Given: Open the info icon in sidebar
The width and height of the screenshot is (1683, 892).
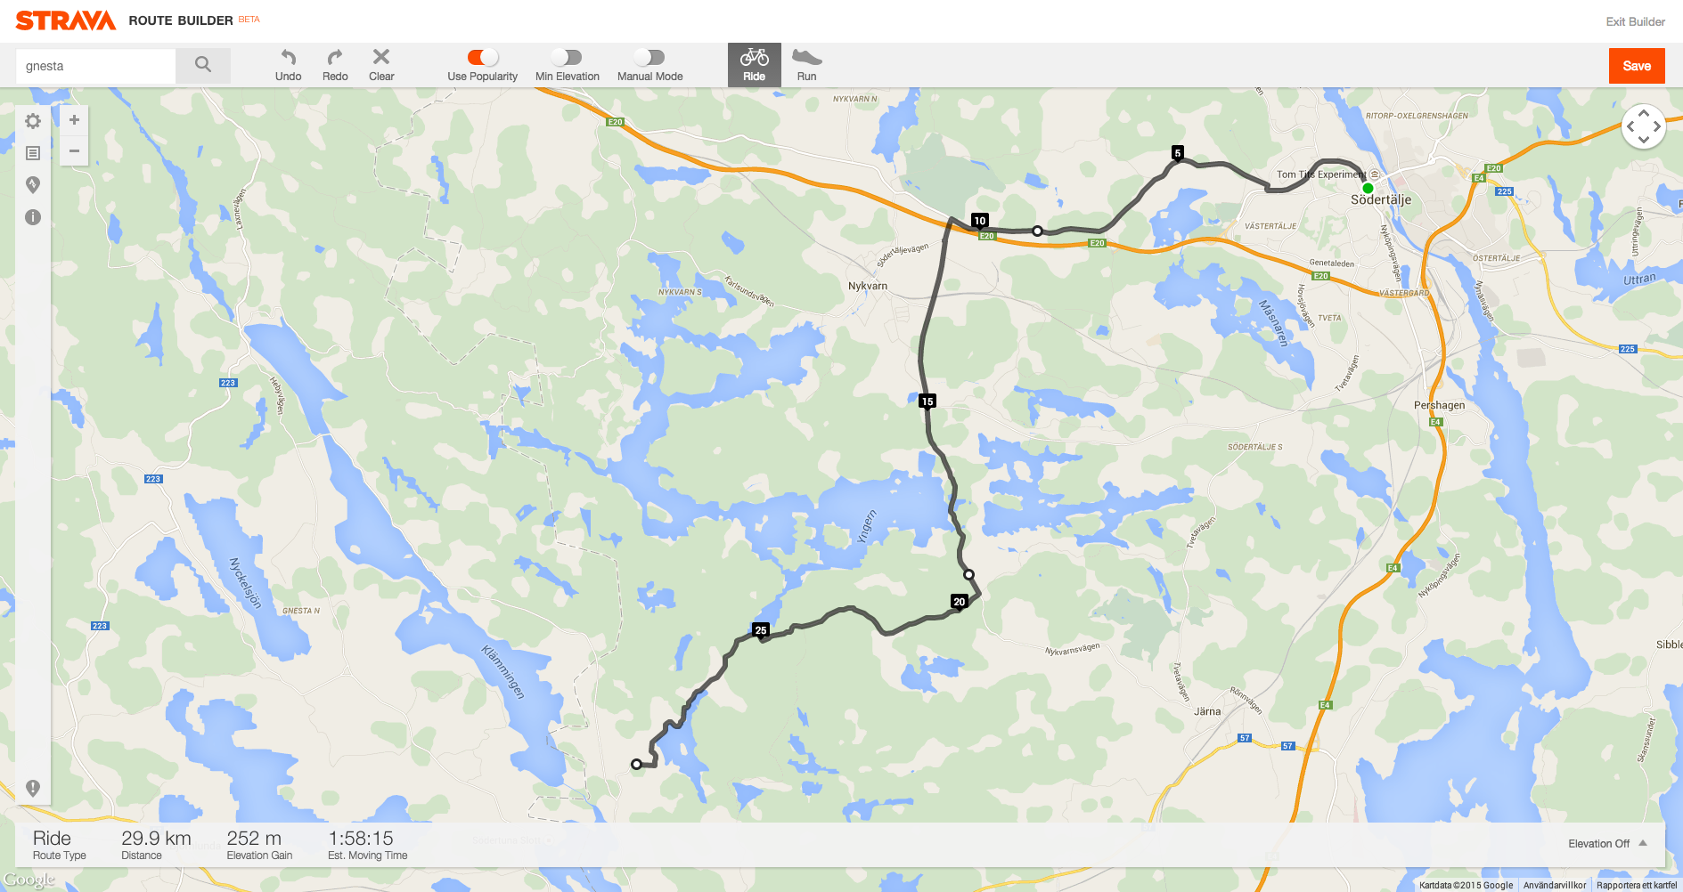Looking at the screenshot, I should click(x=33, y=217).
